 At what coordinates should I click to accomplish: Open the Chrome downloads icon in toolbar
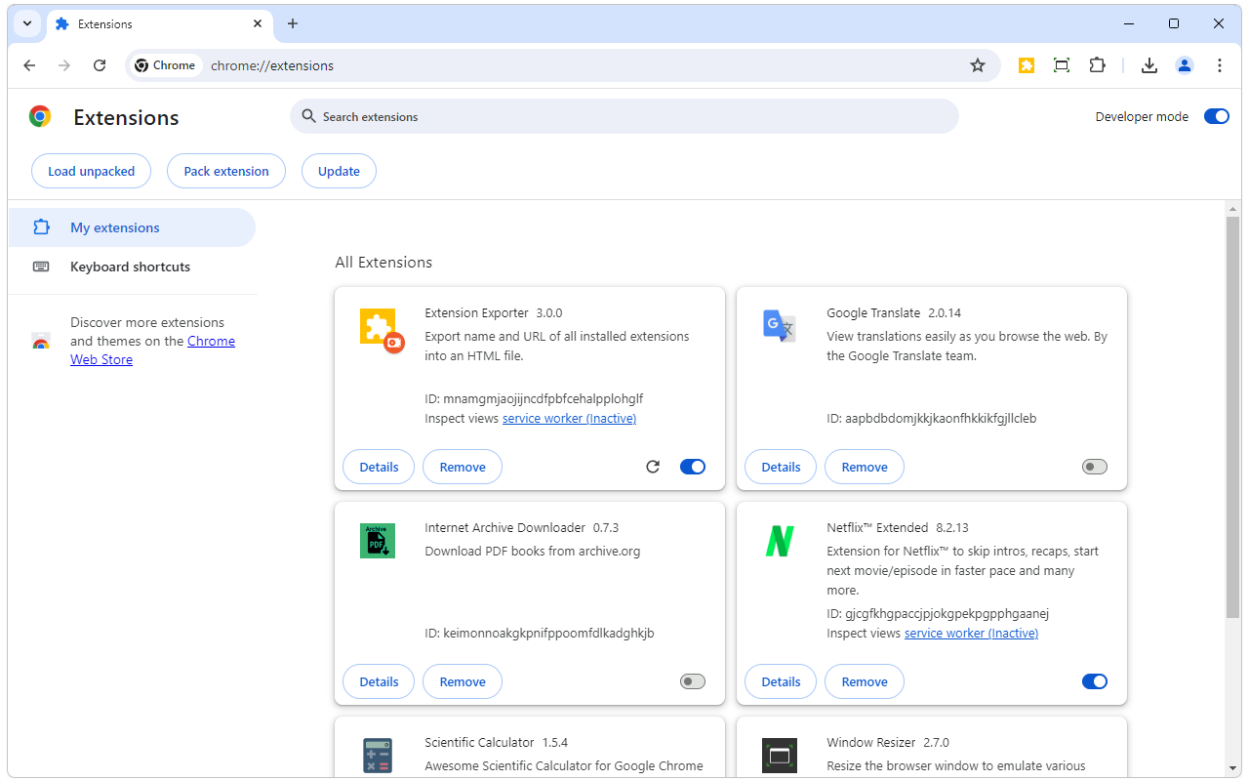tap(1148, 64)
